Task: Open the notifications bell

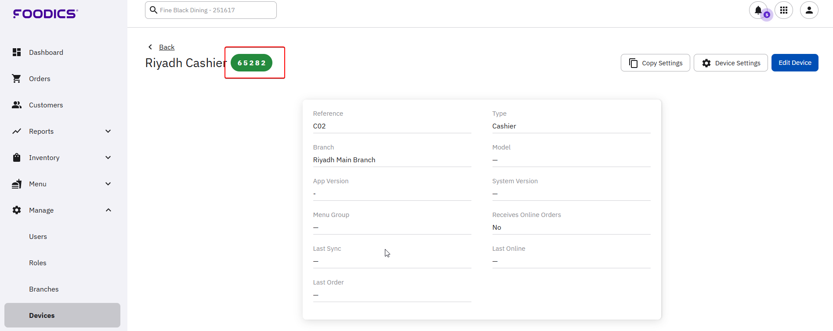Action: pos(758,10)
